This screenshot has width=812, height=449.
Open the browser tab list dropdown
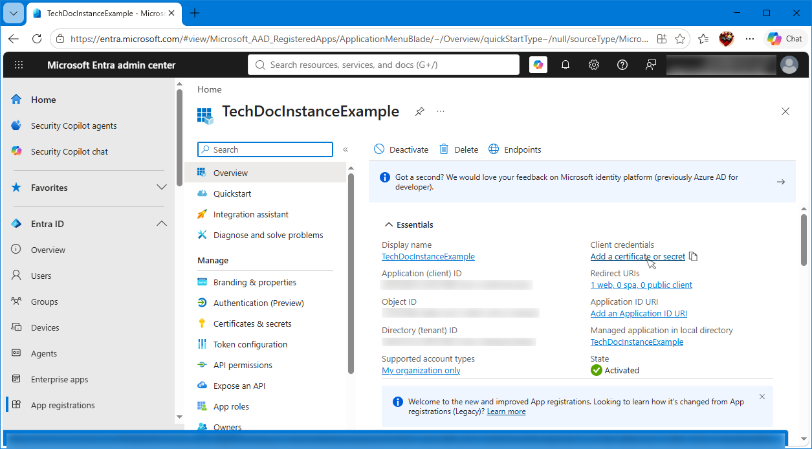[14, 13]
